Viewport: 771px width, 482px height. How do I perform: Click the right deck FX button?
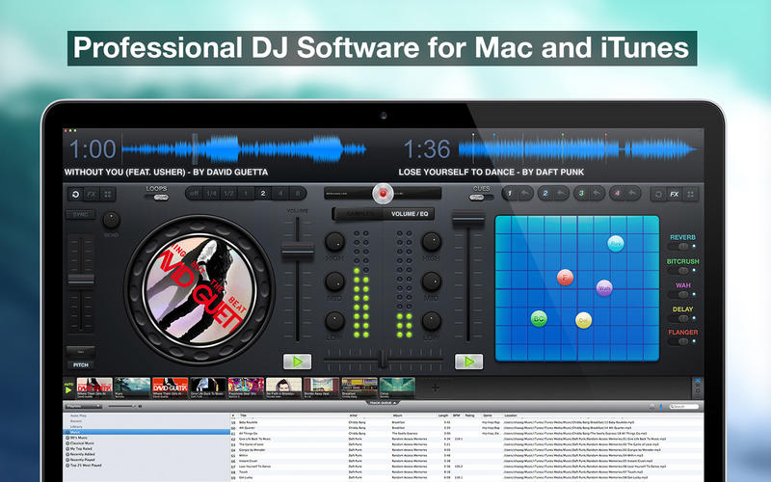674,195
